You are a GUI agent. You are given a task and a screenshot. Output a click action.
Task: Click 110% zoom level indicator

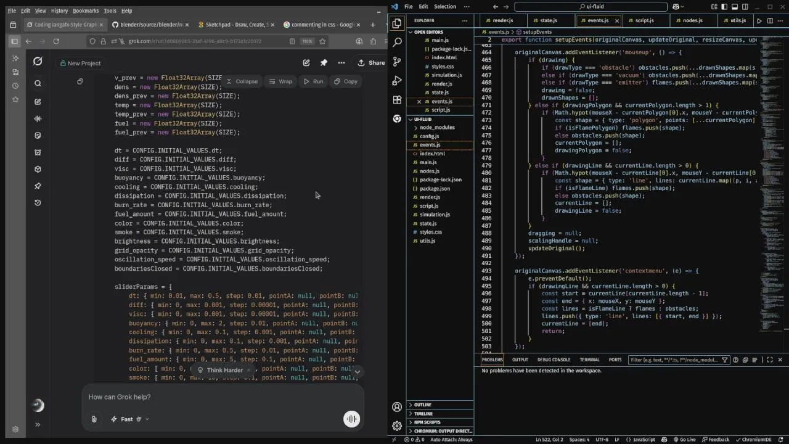(307, 41)
